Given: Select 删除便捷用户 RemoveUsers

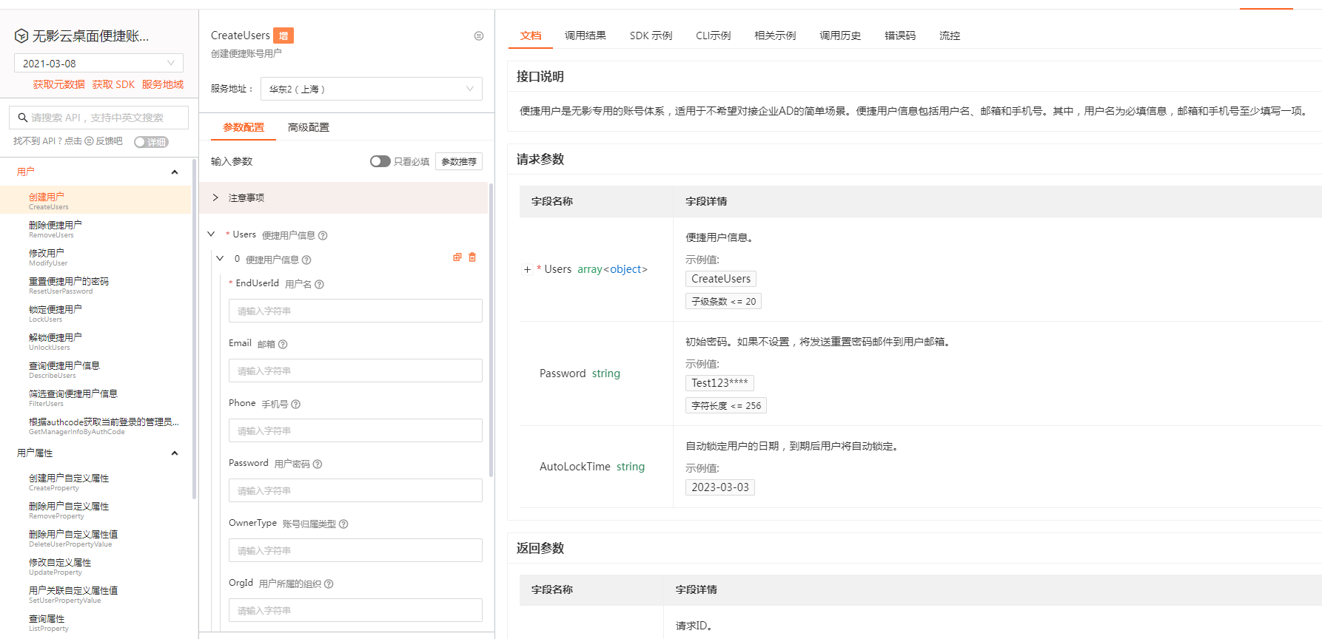Looking at the screenshot, I should (x=95, y=229).
